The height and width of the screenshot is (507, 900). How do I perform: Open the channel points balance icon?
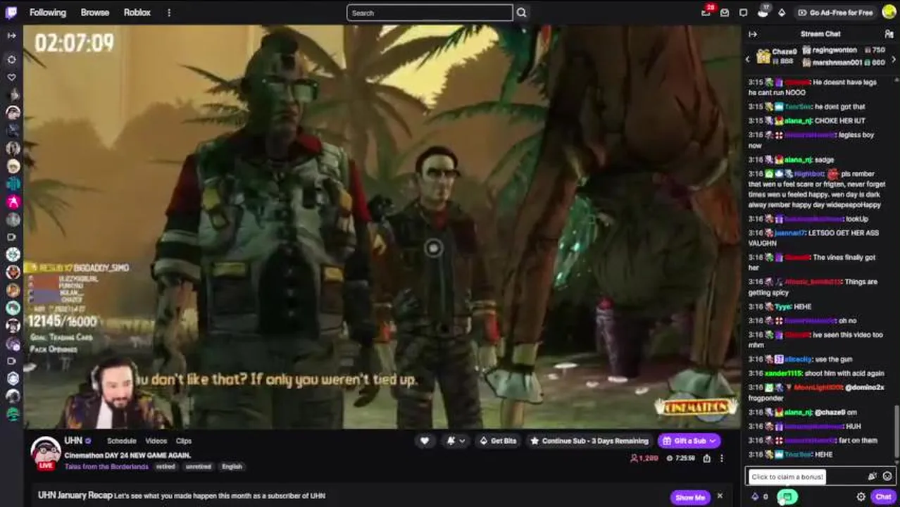tap(759, 497)
